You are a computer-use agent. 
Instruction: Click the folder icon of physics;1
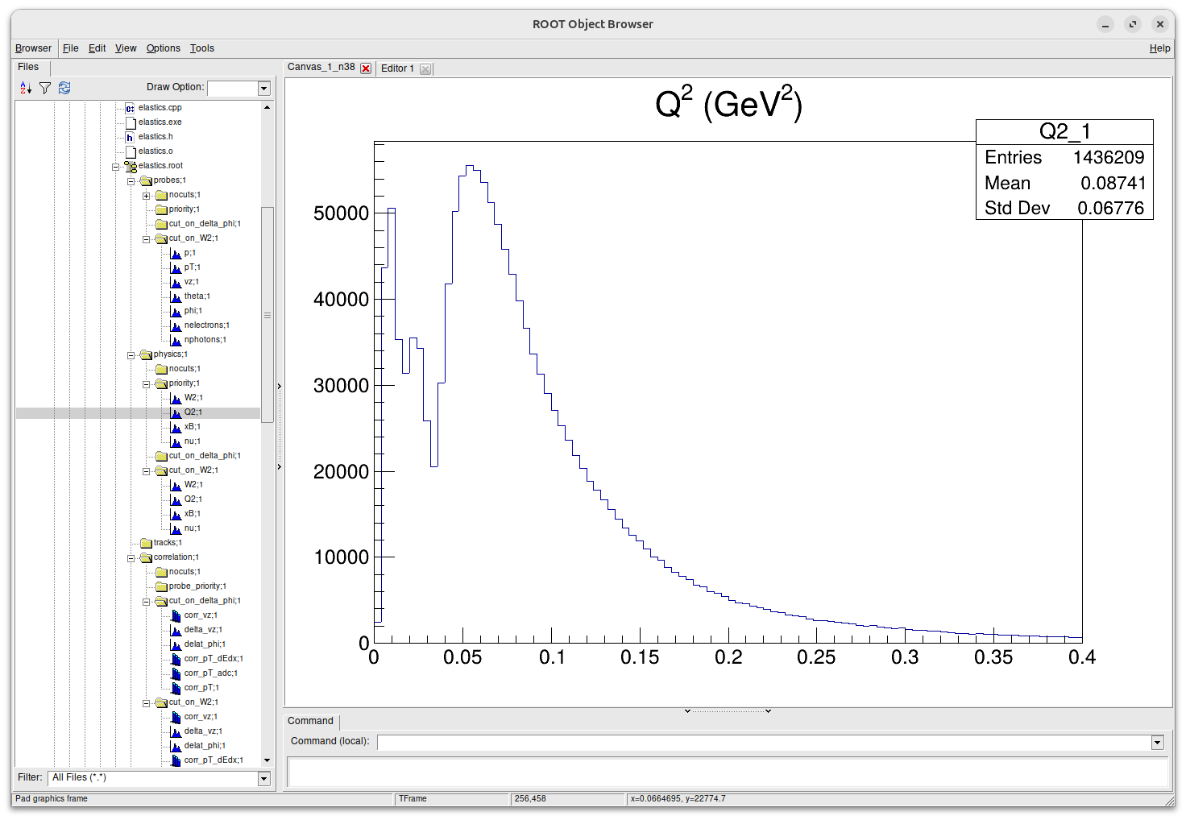[x=146, y=354]
